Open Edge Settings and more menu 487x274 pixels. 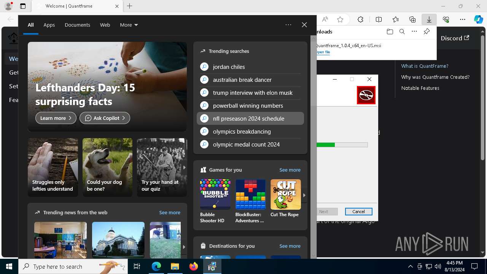pyautogui.click(x=463, y=19)
